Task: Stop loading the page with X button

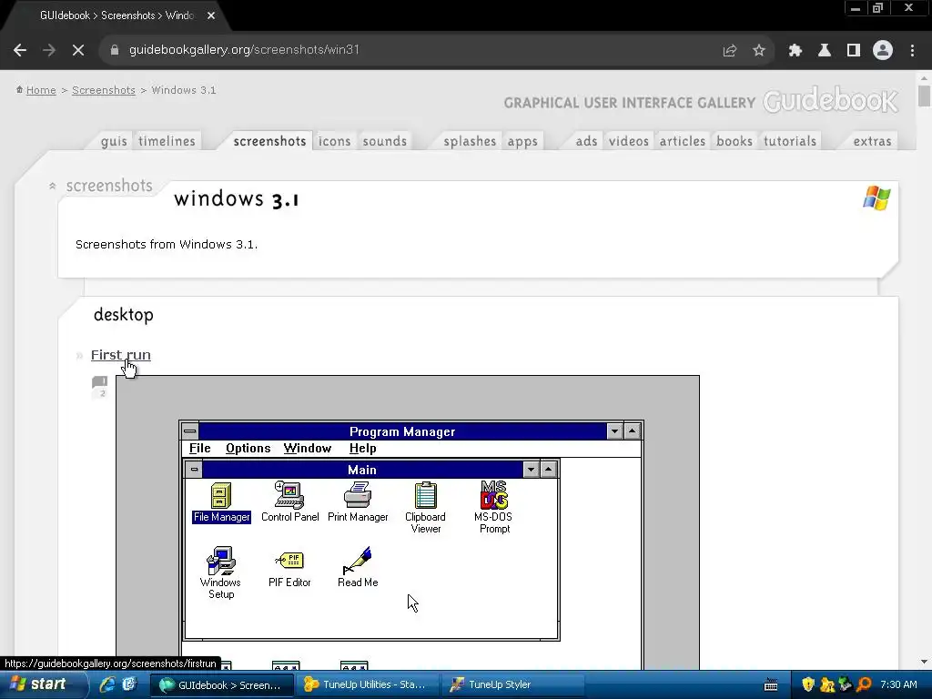Action: pyautogui.click(x=78, y=50)
